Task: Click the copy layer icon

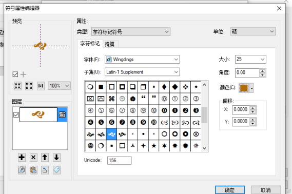Action: coord(22,170)
